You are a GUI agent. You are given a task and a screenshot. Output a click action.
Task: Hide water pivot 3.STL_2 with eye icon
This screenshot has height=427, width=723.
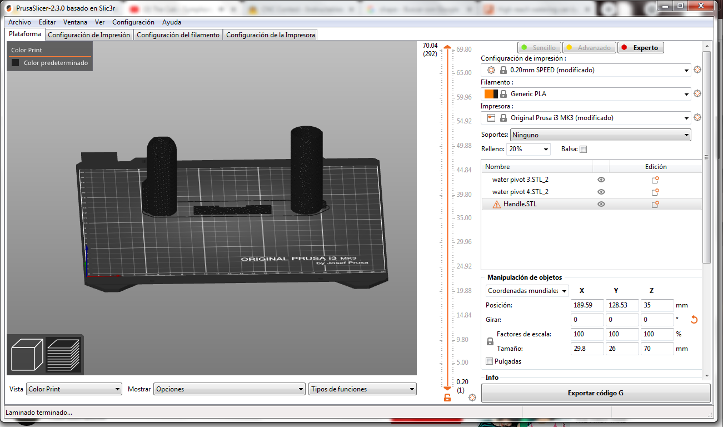coord(601,180)
